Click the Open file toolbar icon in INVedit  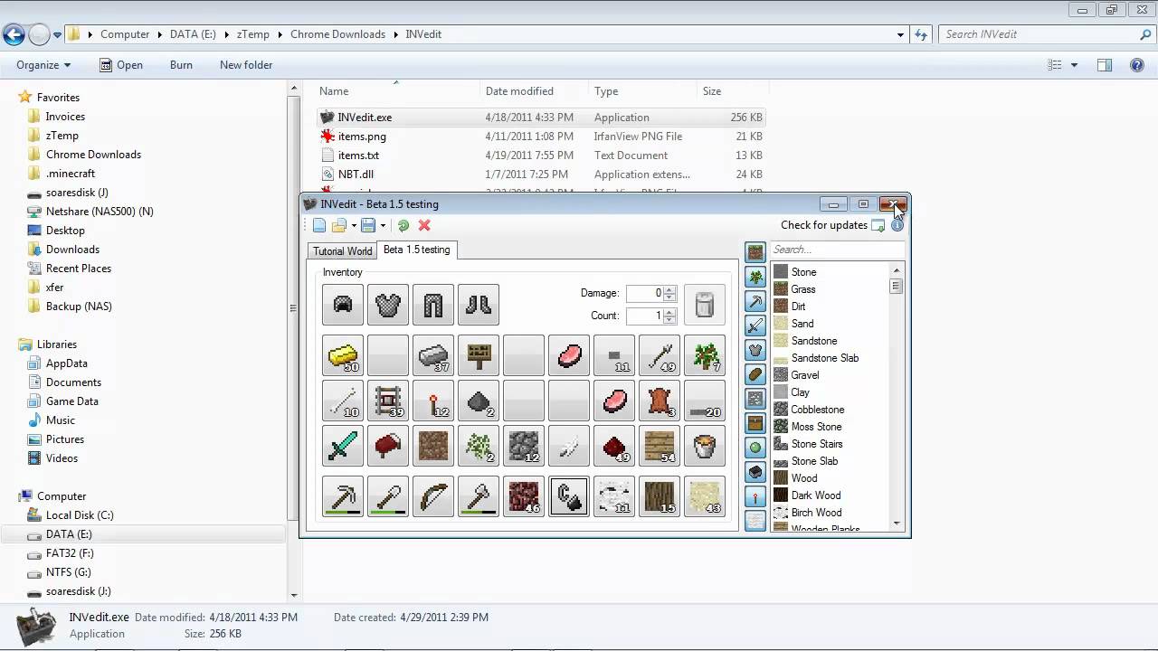click(339, 225)
